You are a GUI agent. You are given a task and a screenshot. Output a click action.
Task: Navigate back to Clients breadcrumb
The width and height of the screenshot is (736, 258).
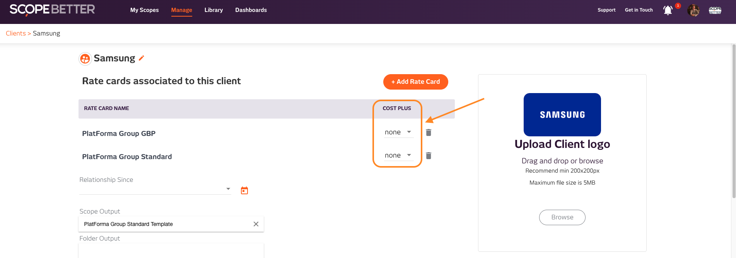(16, 33)
